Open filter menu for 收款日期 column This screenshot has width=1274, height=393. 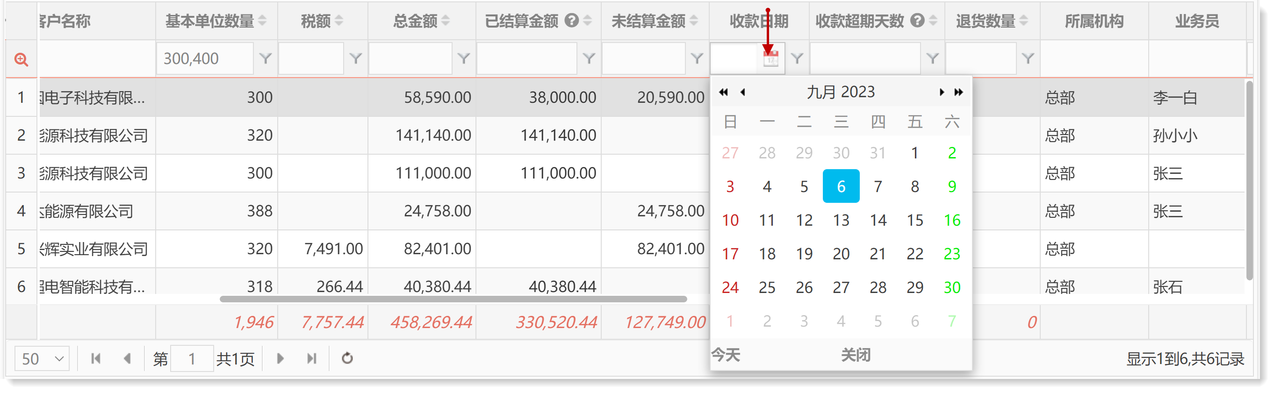pyautogui.click(x=797, y=59)
